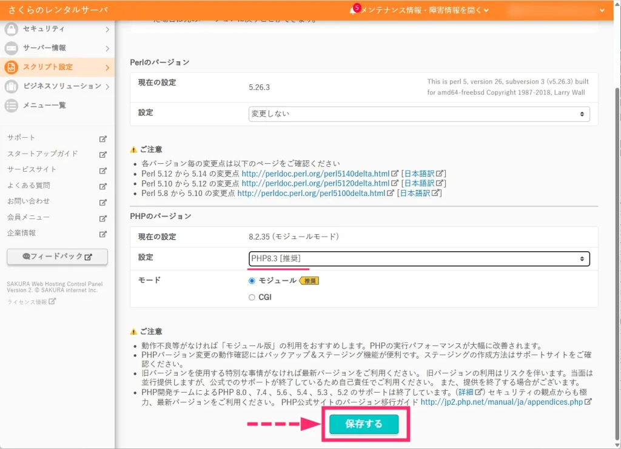
Task: Open the ビジネスソリューション sidebar menu
Action: click(58, 86)
